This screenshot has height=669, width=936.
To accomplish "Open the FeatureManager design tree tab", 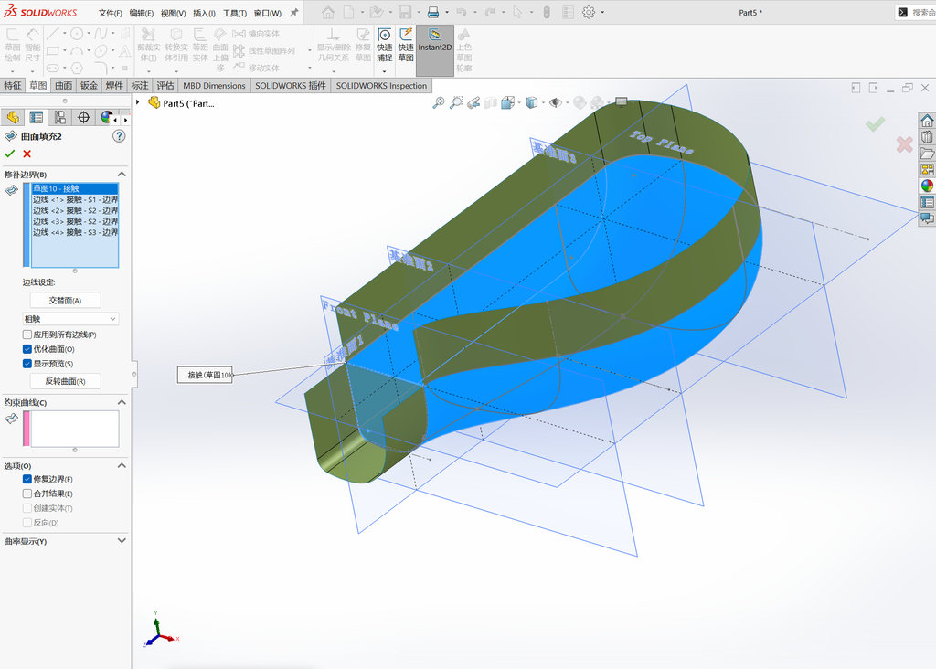I will point(13,118).
